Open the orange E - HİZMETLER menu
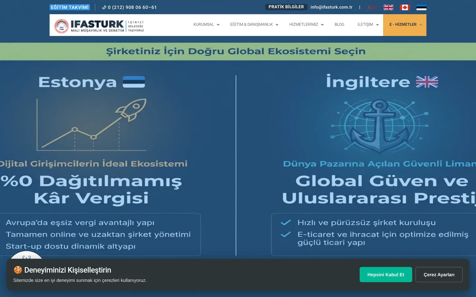 pyautogui.click(x=405, y=25)
